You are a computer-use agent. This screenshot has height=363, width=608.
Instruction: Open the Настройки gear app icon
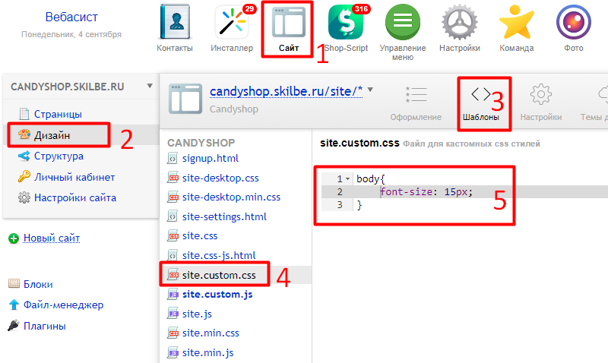tap(460, 23)
